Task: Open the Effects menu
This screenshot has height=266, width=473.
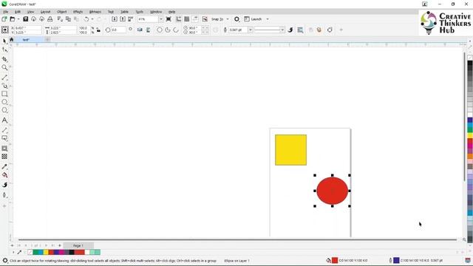Action: (x=78, y=12)
